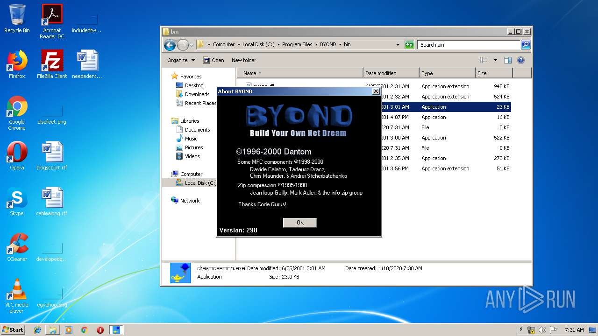Click dreamdaemon.exe icon in details pane
598x336 pixels.
coord(180,273)
